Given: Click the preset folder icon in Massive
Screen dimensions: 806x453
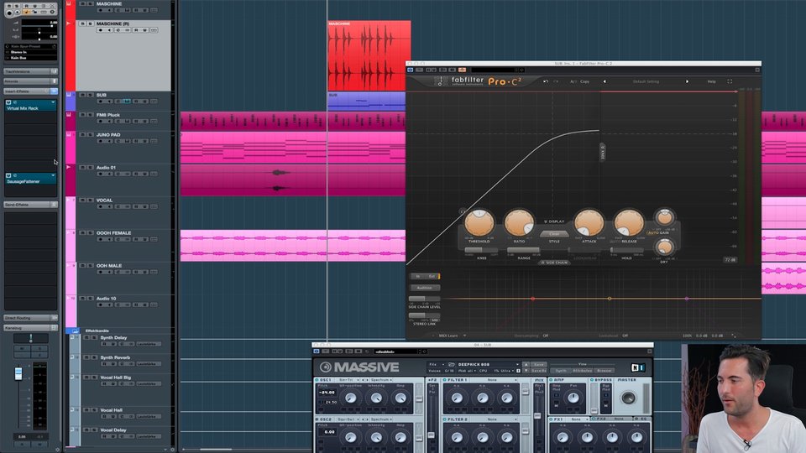Looking at the screenshot, I should tap(452, 364).
